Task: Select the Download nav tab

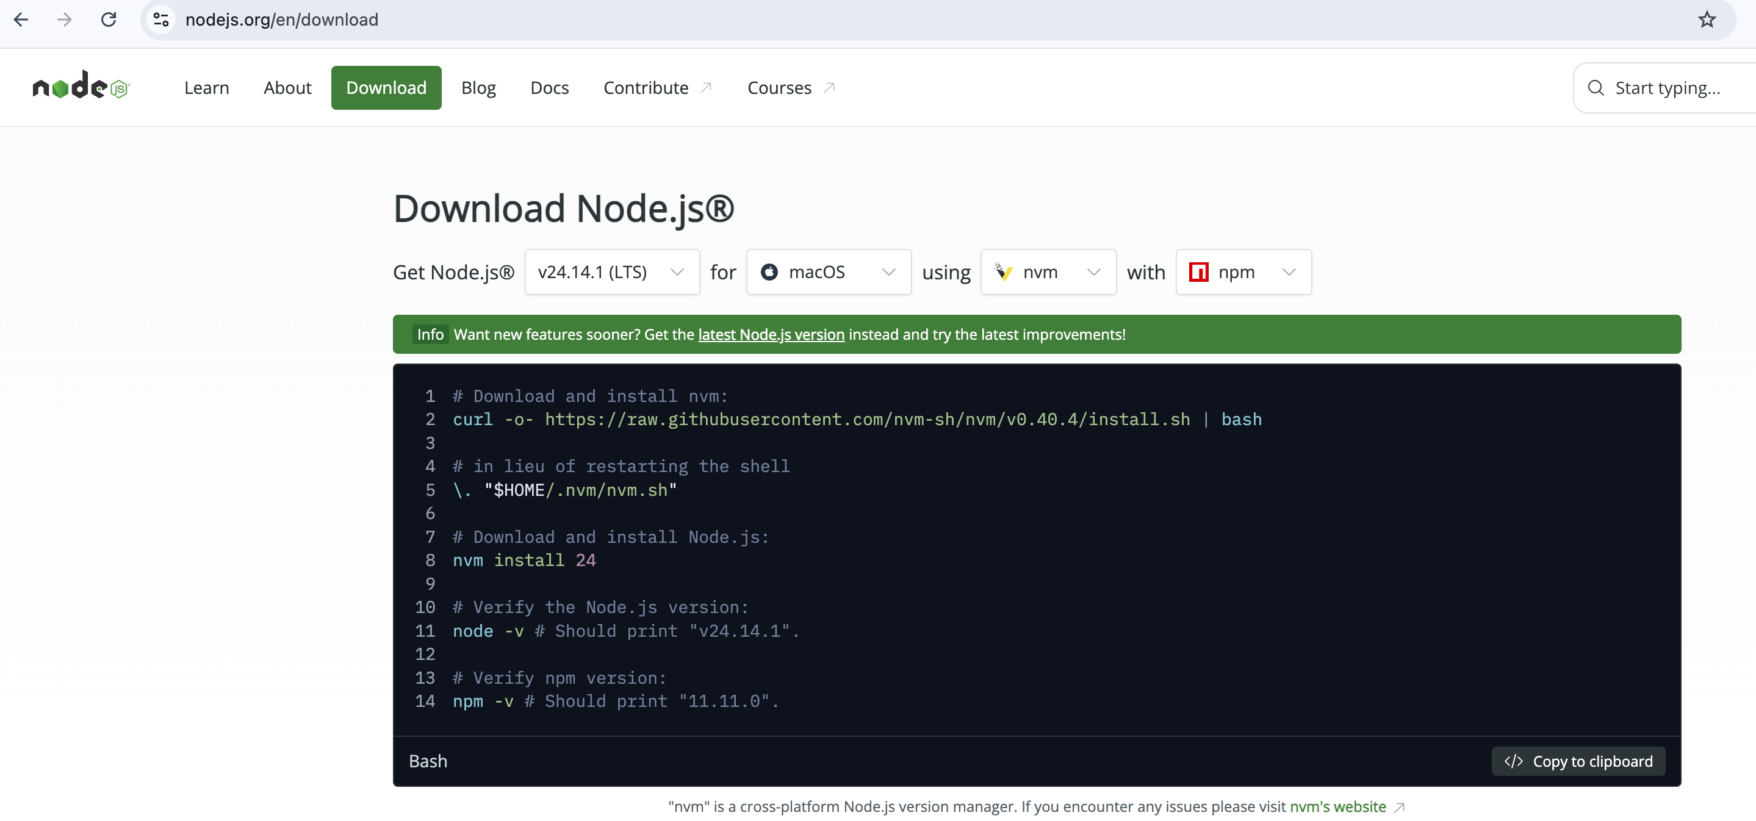Action: coord(386,88)
